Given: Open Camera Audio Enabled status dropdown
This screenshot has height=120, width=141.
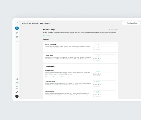Looking at the screenshot, I should click(x=105, y=56).
